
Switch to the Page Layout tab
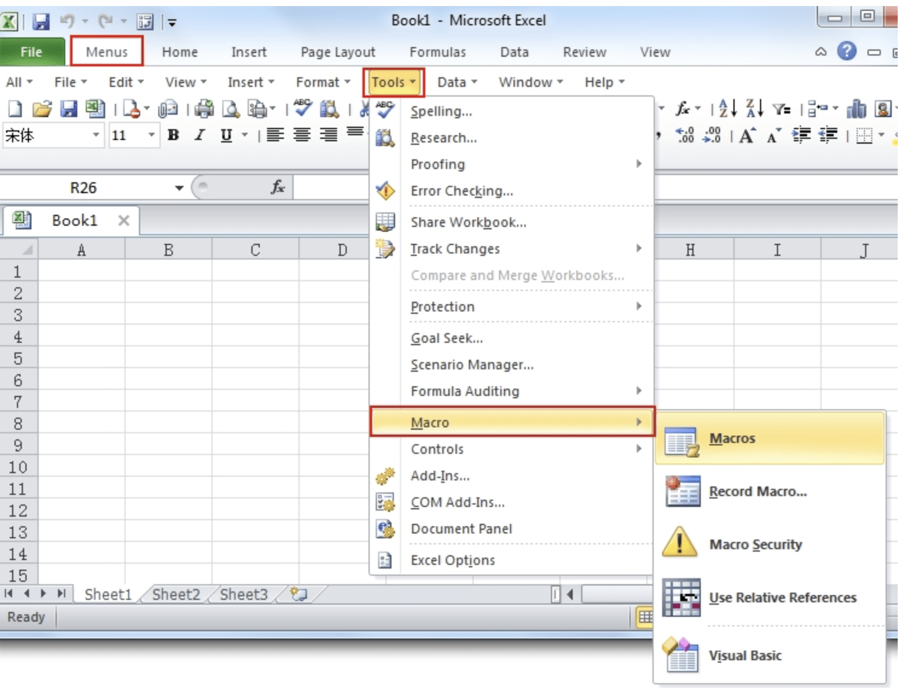[x=338, y=52]
